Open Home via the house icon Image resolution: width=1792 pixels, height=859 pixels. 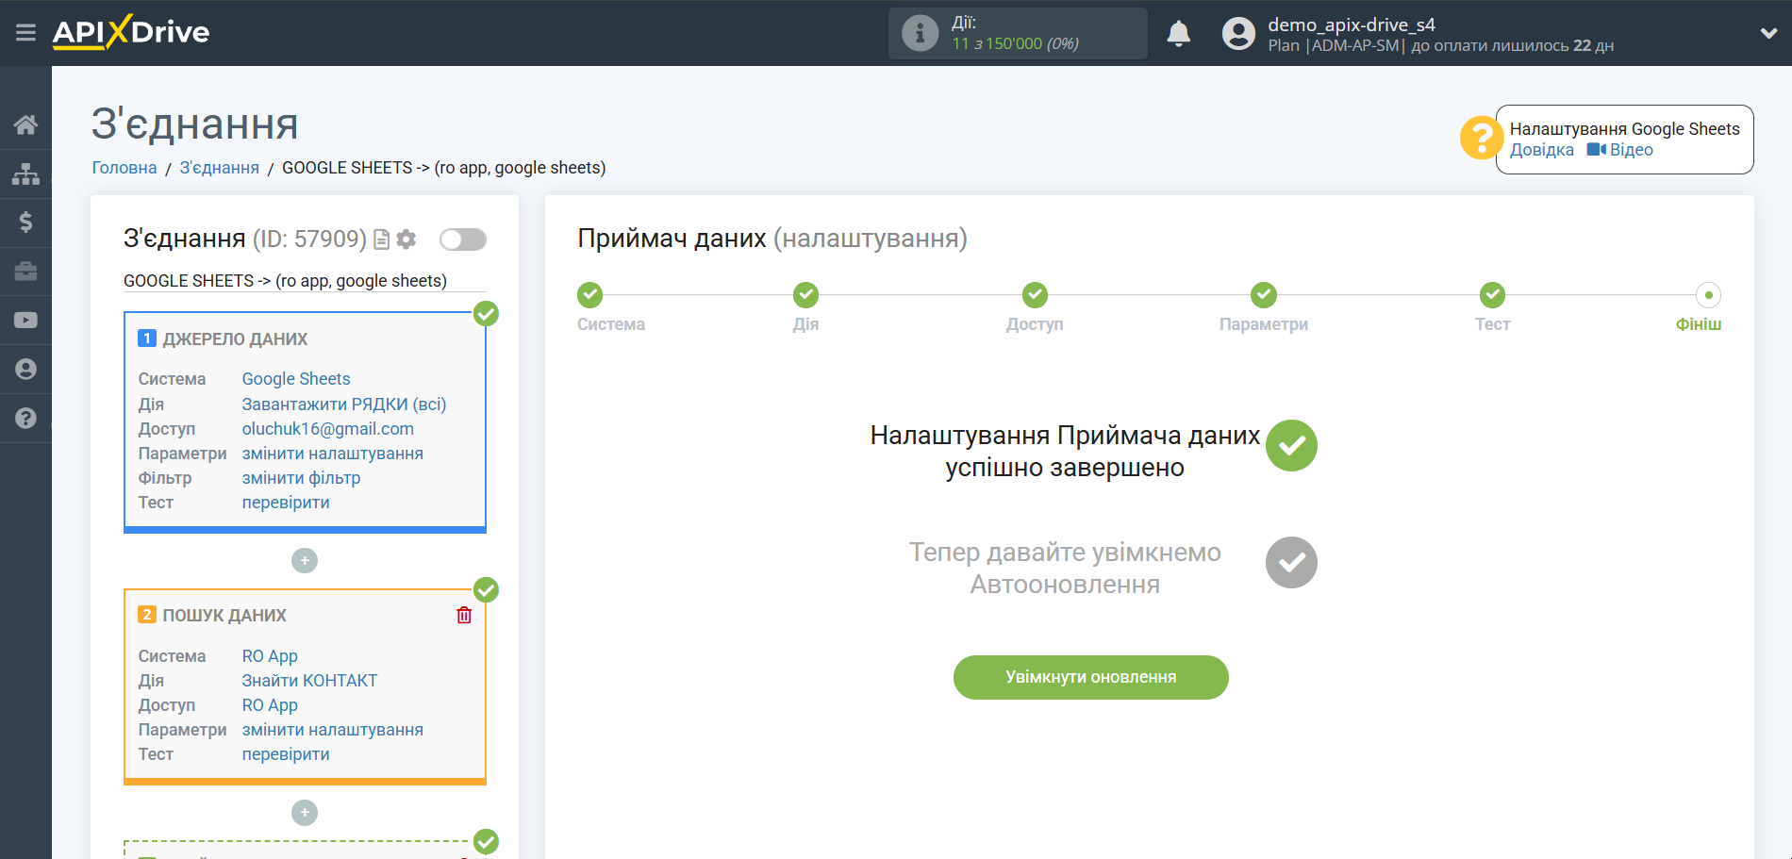(25, 124)
